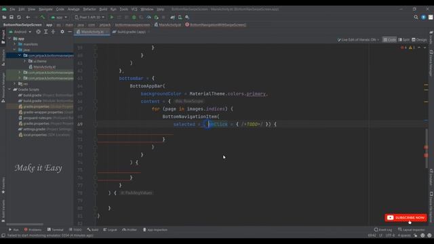Open the app run configuration dropdown
The width and height of the screenshot is (434, 244).
pos(59,17)
